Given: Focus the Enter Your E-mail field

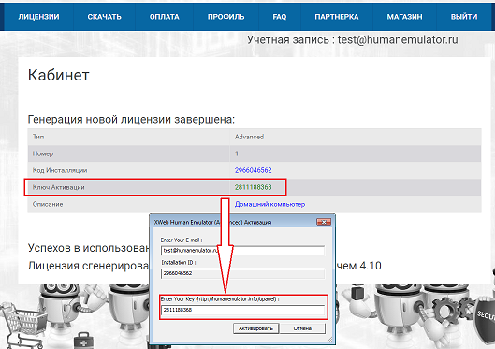Looking at the screenshot, I should [242, 251].
